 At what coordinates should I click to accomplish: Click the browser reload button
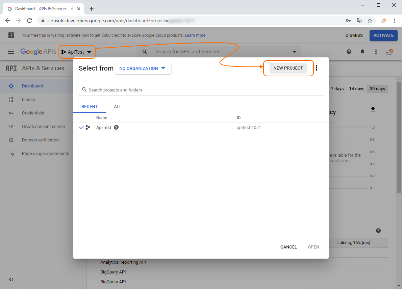29,21
